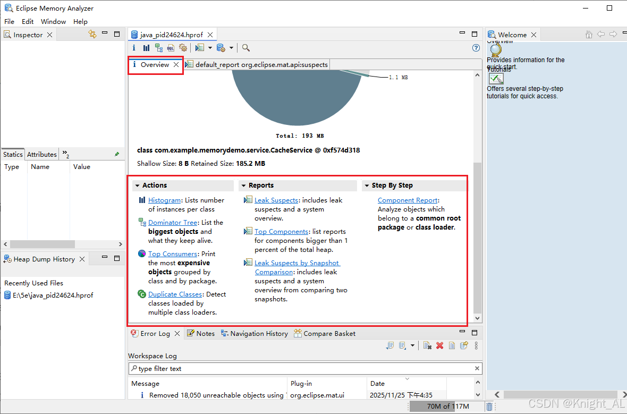The image size is (627, 414).
Task: Open the Import Log dropdown arrow
Action: pyautogui.click(x=412, y=345)
